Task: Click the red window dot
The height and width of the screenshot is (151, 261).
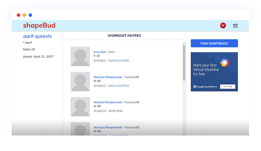Action: 18,15
